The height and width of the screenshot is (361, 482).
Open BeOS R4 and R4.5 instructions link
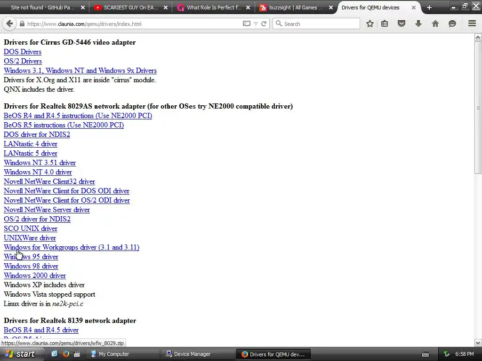(78, 116)
